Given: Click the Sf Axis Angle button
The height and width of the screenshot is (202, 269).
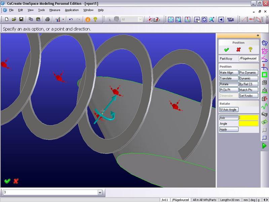Looking at the screenshot, I should 228,110.
